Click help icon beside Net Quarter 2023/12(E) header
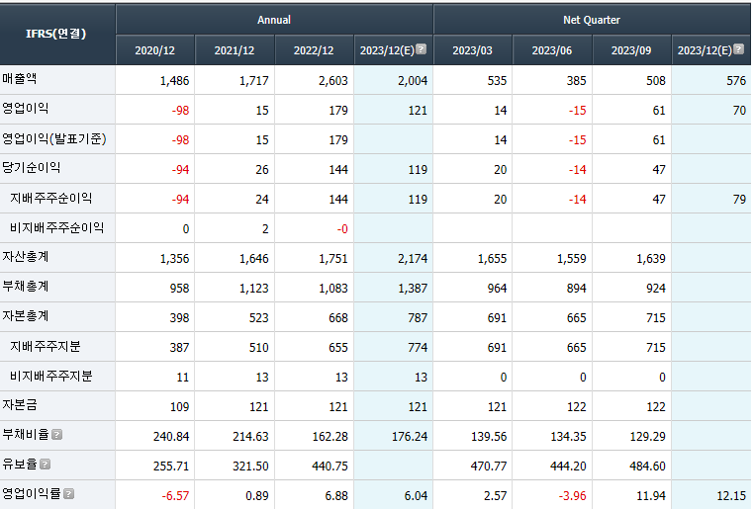This screenshot has height=509, width=754. pyautogui.click(x=738, y=49)
